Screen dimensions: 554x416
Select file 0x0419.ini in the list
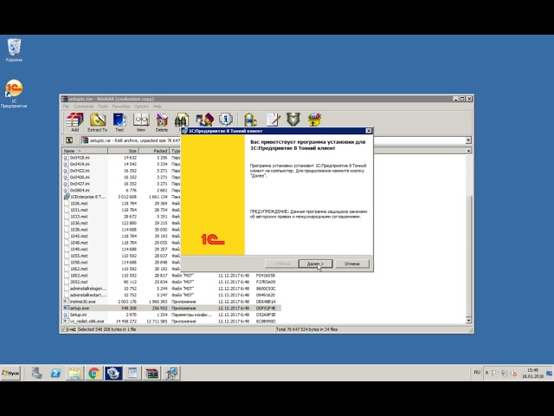[x=80, y=164]
